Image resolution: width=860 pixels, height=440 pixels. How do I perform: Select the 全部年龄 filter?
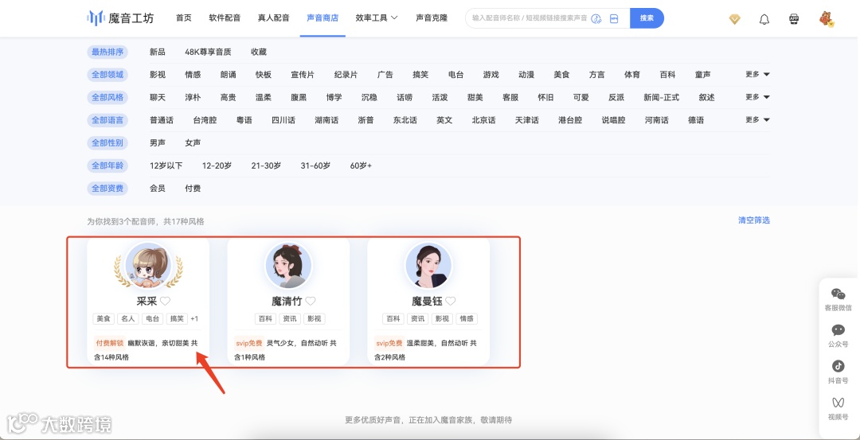pyautogui.click(x=107, y=165)
